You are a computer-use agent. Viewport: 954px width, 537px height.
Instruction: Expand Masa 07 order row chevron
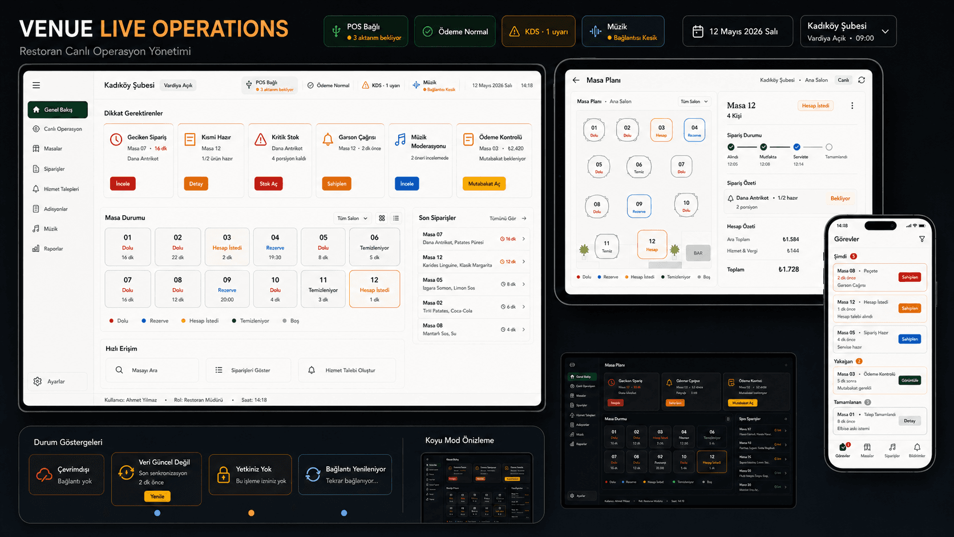tap(524, 239)
